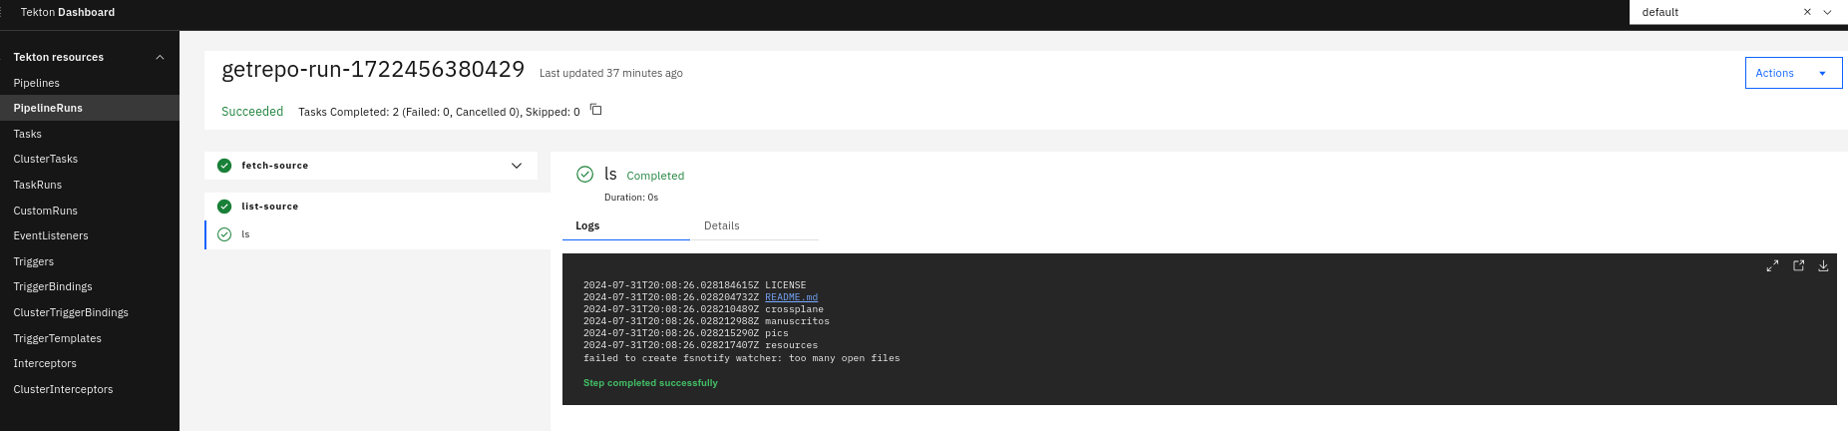1848x431 pixels.
Task: Switch to the Details tab
Action: (722, 225)
